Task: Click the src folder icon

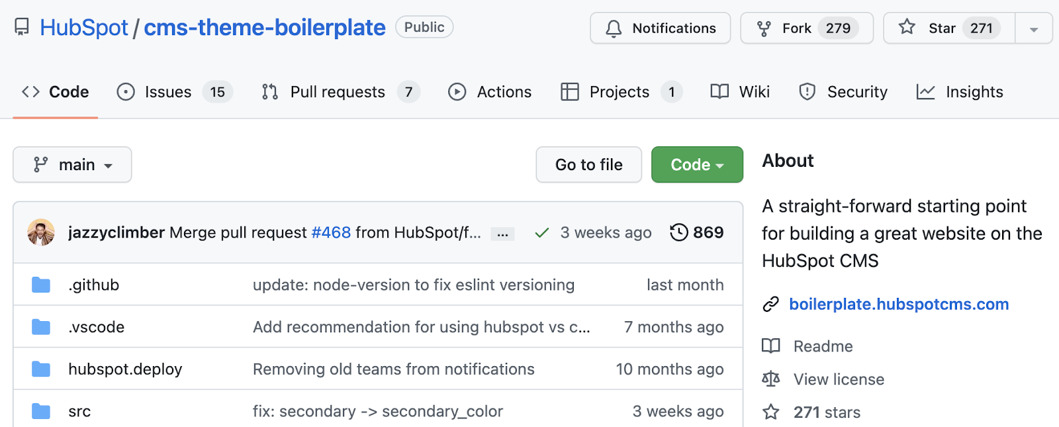Action: click(41, 412)
